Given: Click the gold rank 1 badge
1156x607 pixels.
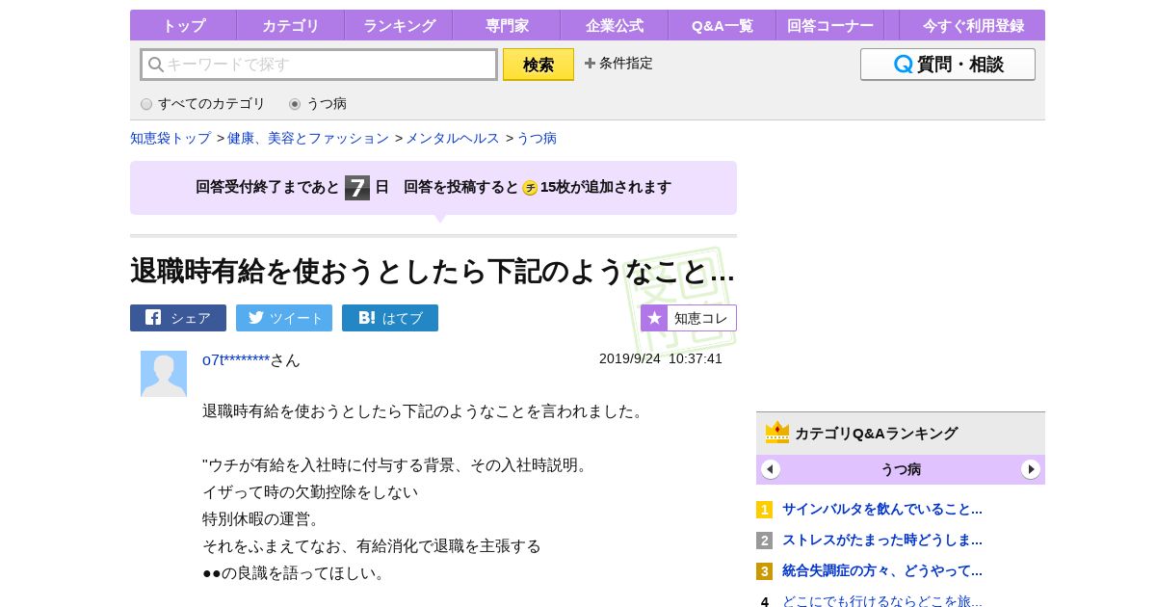Looking at the screenshot, I should point(765,510).
